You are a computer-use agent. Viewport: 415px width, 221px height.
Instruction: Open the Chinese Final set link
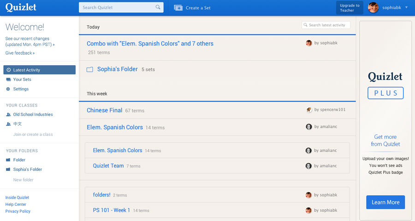[x=104, y=110]
